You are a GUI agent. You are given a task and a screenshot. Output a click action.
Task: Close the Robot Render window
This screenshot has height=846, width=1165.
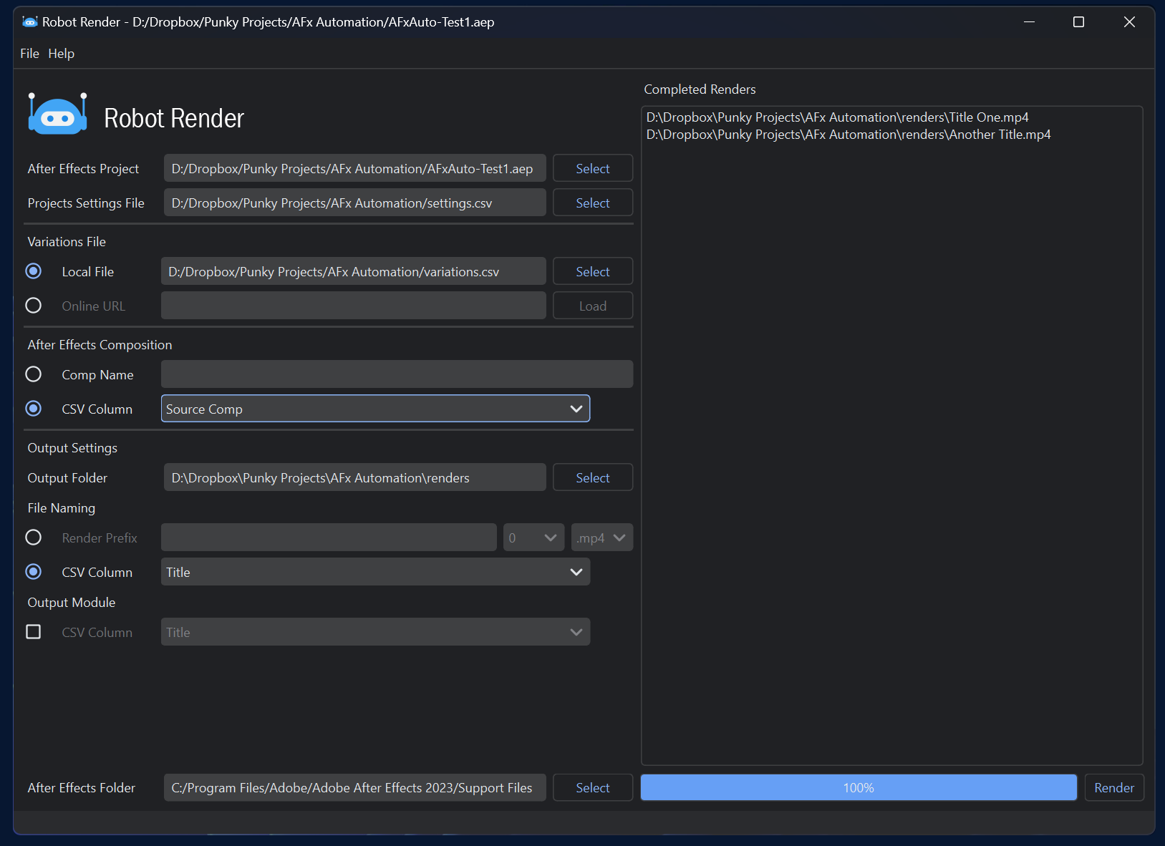coord(1129,22)
